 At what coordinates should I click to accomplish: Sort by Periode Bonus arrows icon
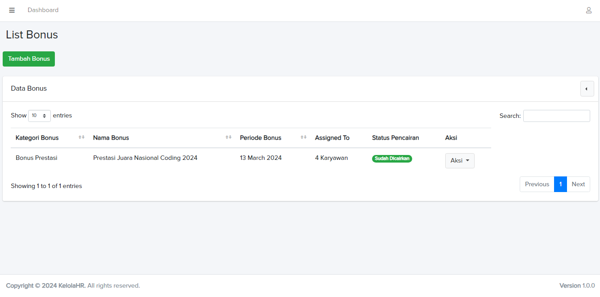[303, 137]
